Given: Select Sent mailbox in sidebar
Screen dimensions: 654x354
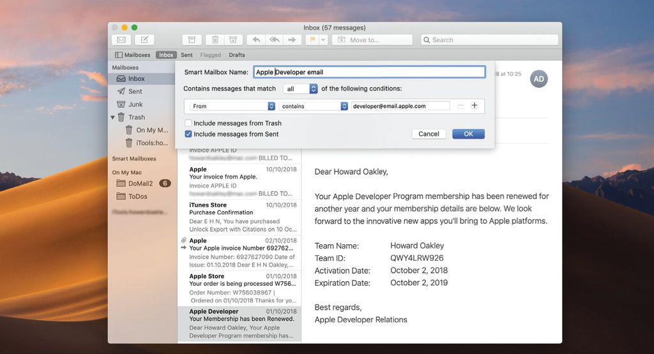Looking at the screenshot, I should click(141, 91).
